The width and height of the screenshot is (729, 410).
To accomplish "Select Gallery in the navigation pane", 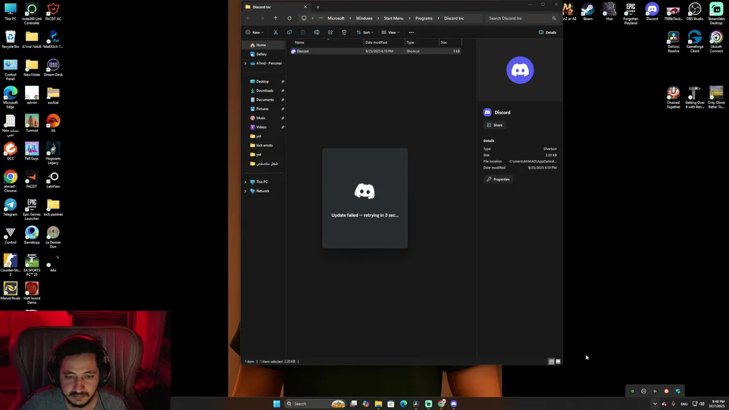I will point(261,54).
